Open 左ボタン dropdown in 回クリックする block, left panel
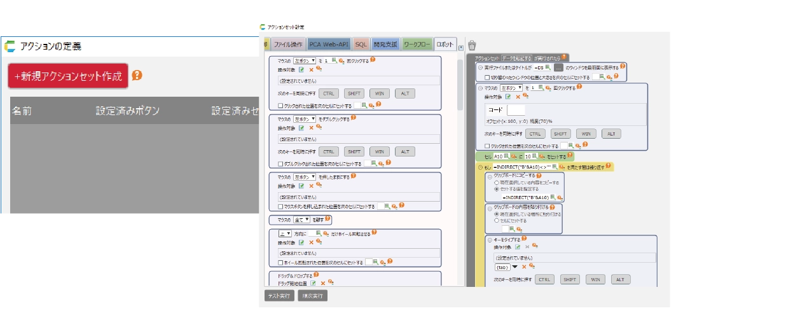This screenshot has height=320, width=793. pos(305,60)
